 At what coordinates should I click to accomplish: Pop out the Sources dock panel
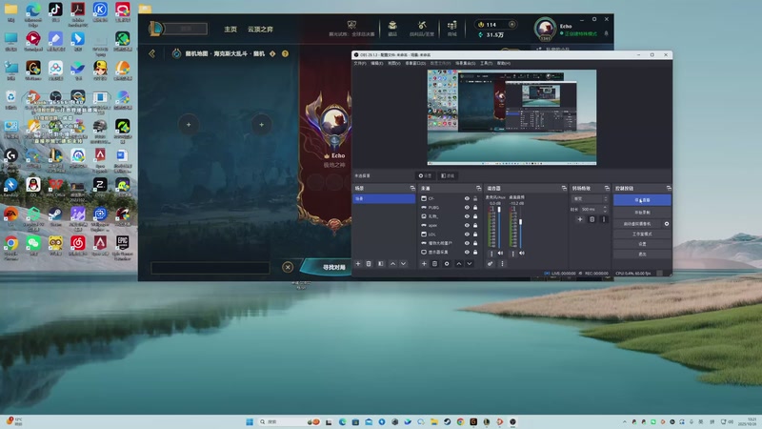coord(479,188)
